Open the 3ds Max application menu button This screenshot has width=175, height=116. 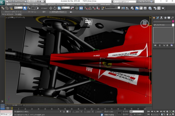(2, 2)
